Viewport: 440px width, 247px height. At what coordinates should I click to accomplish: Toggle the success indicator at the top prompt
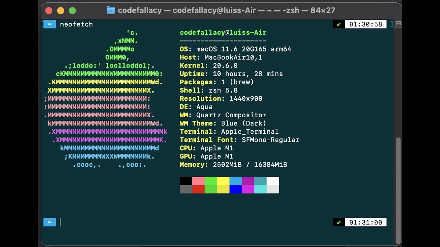[x=338, y=24]
